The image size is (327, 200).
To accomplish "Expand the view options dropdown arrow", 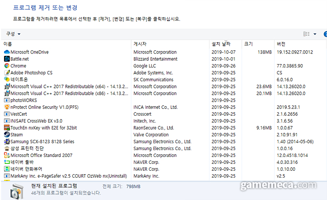I will pyautogui.click(x=315, y=34).
